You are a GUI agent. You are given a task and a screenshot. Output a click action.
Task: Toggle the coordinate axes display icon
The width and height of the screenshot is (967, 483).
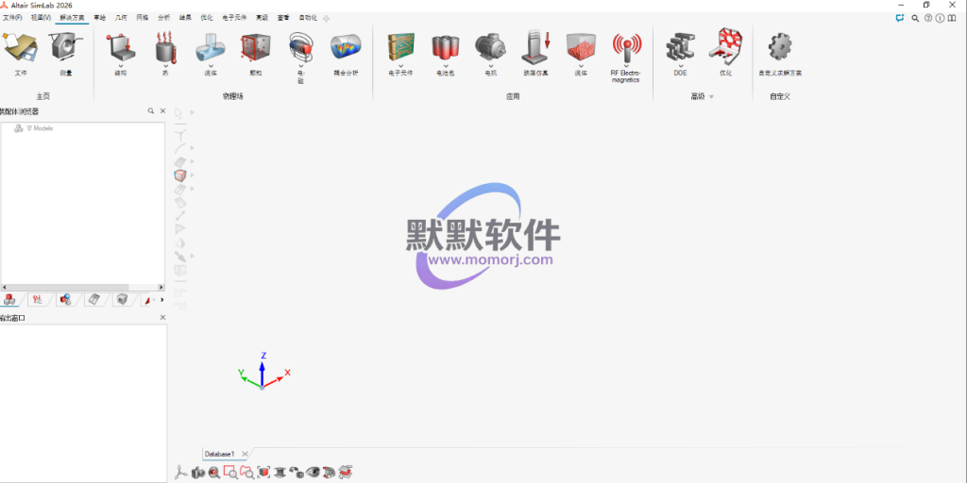click(x=182, y=472)
